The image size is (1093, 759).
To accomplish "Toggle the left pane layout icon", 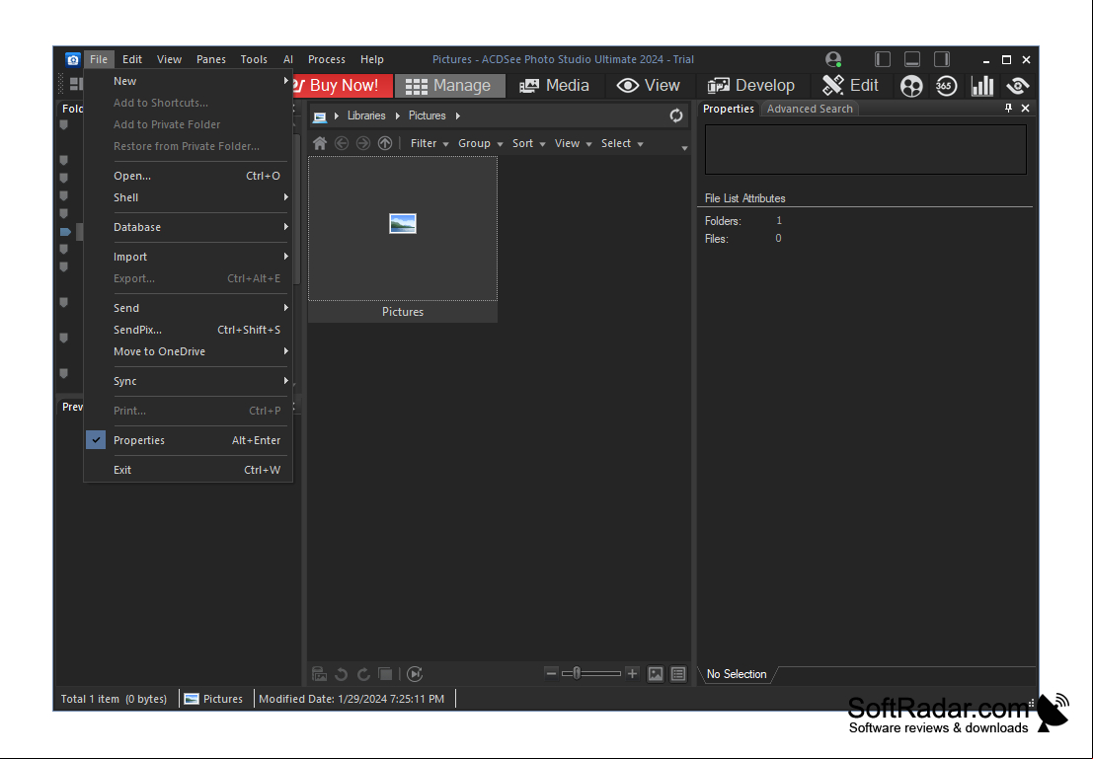I will [883, 59].
